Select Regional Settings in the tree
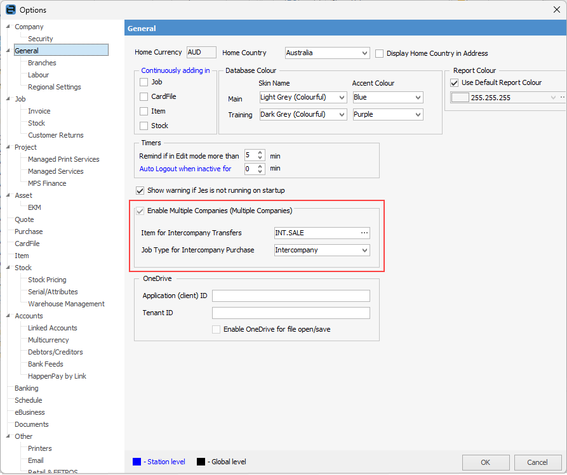Screen dimensions: 567x475 54,87
